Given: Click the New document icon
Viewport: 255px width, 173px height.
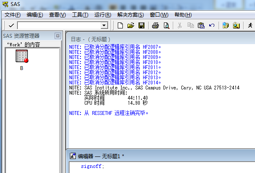Looking at the screenshot, I should [x=121, y=25].
